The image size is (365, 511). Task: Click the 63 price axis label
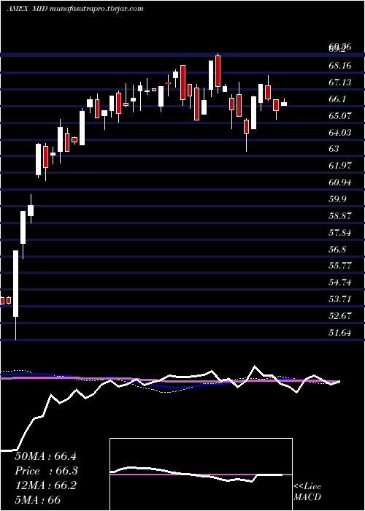[334, 149]
